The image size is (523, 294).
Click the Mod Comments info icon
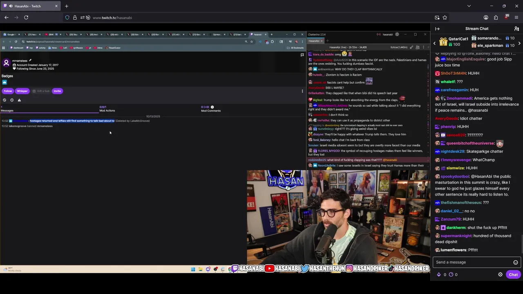212,107
